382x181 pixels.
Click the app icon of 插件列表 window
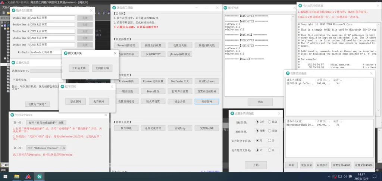coord(226,7)
